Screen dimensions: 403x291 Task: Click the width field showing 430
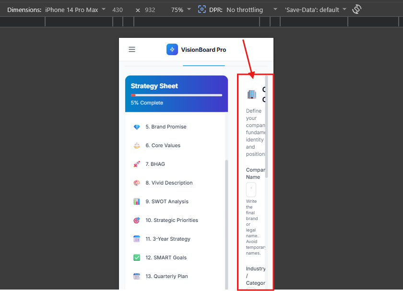(x=118, y=10)
